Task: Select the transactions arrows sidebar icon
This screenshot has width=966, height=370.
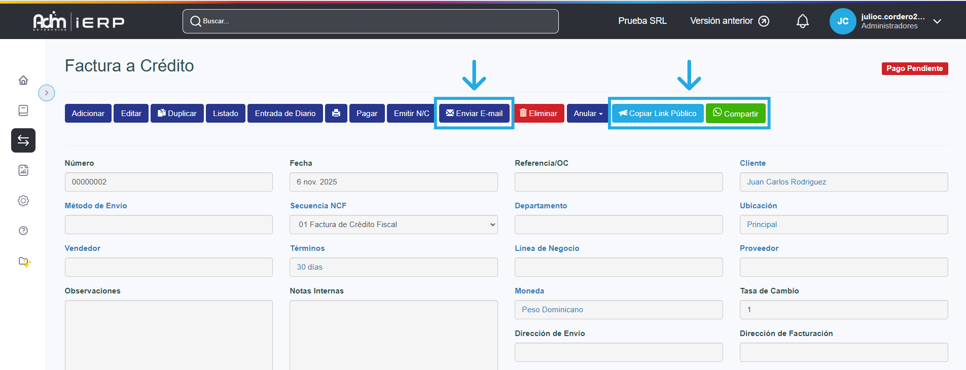Action: click(x=23, y=140)
